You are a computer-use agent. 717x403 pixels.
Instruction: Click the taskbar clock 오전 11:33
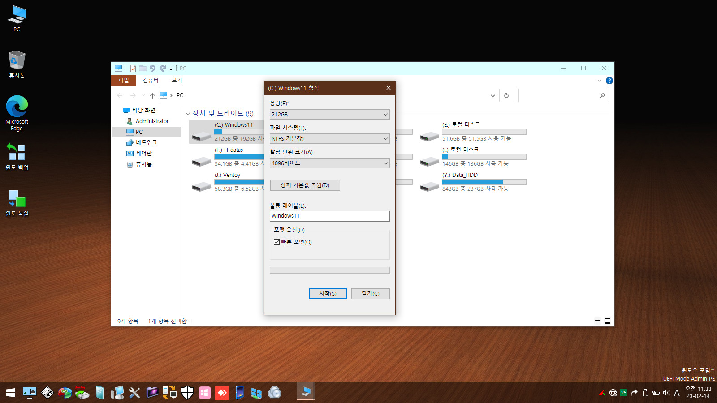(x=698, y=393)
